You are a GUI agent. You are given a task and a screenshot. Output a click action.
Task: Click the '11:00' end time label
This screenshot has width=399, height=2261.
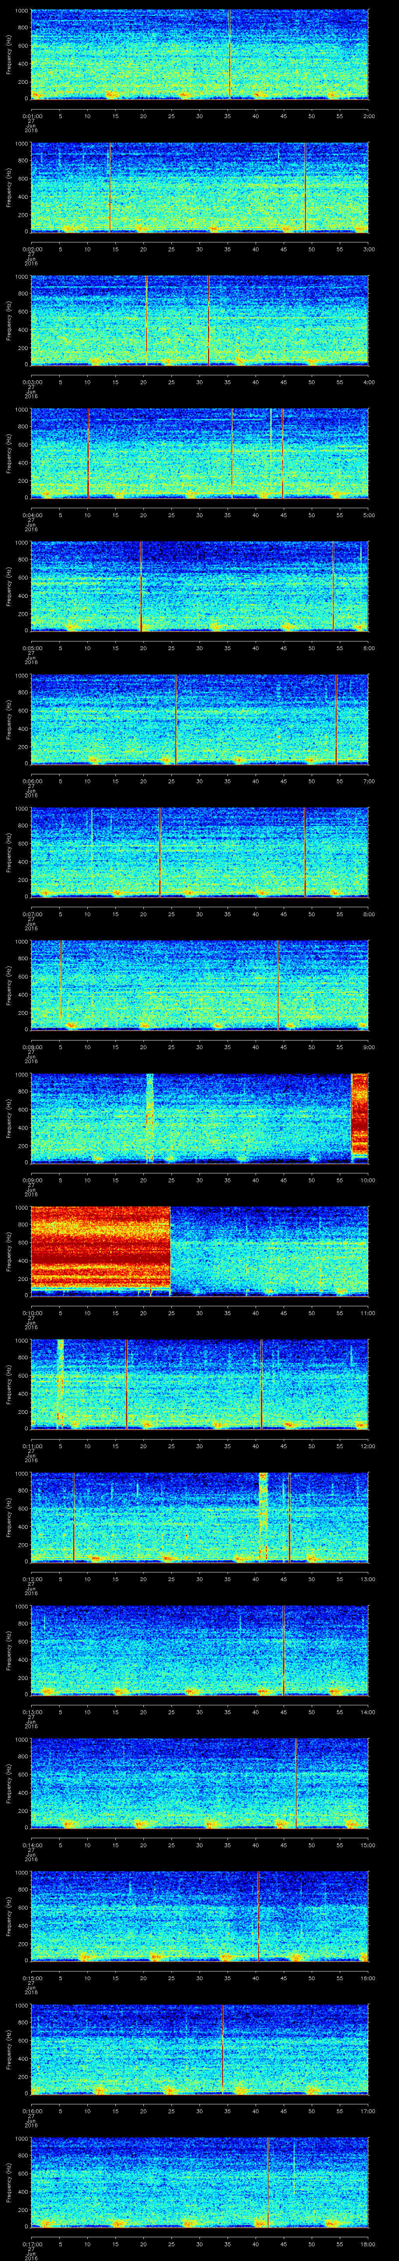pyautogui.click(x=367, y=1313)
